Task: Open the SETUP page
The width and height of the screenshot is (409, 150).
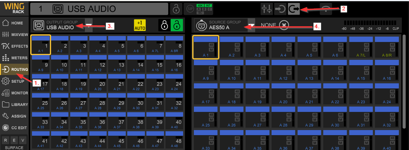Action: click(14, 81)
